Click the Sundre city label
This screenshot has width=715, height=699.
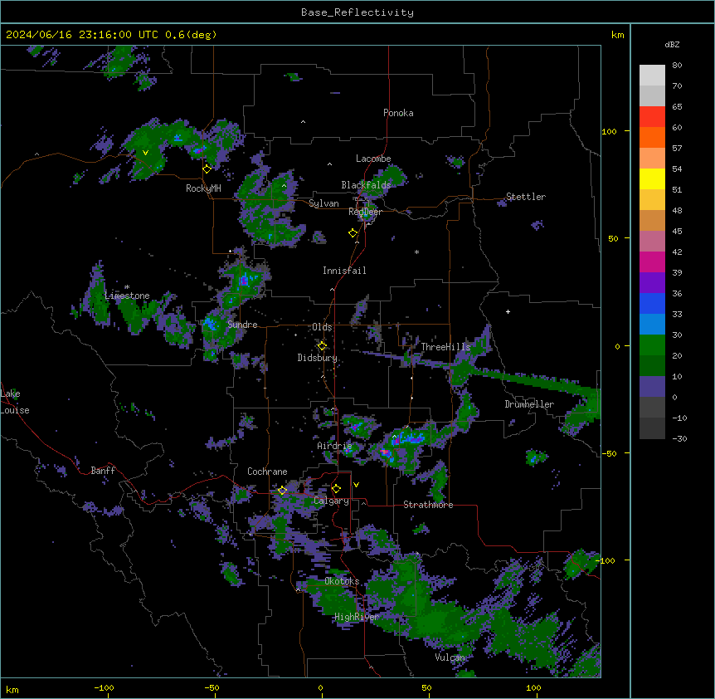pos(242,325)
